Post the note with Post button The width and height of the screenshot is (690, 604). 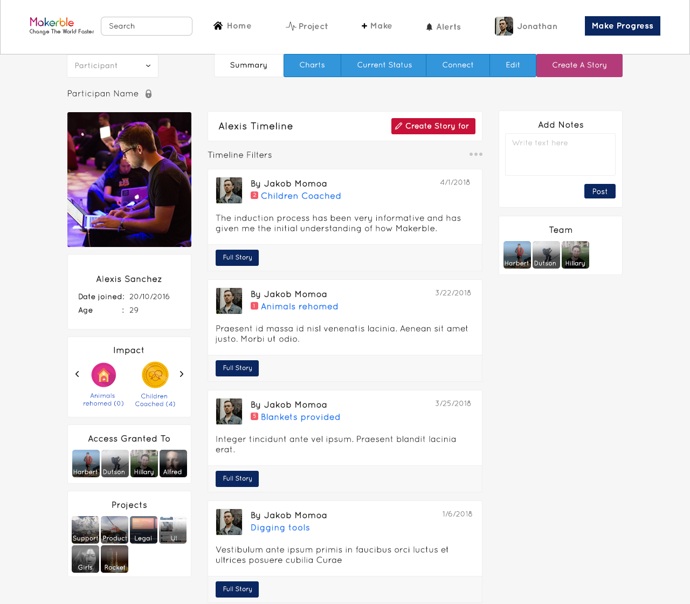[600, 191]
